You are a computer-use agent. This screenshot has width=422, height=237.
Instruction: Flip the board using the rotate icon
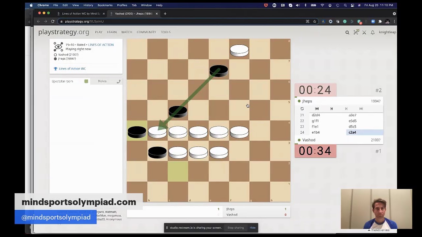(302, 109)
